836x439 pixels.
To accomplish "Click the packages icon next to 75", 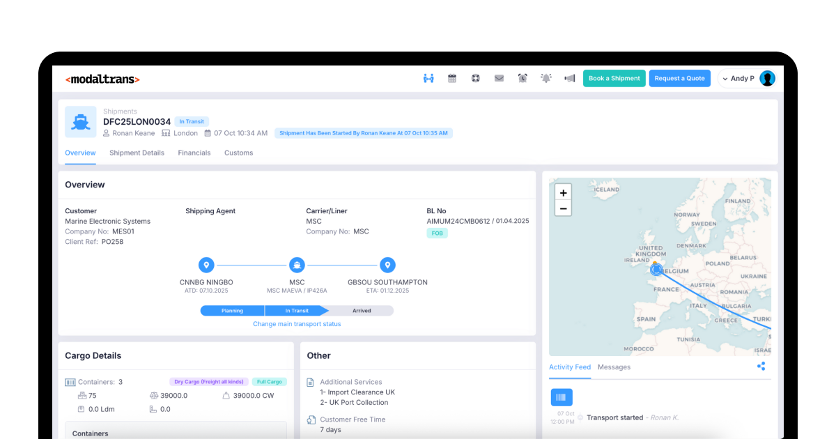I will 82,395.
